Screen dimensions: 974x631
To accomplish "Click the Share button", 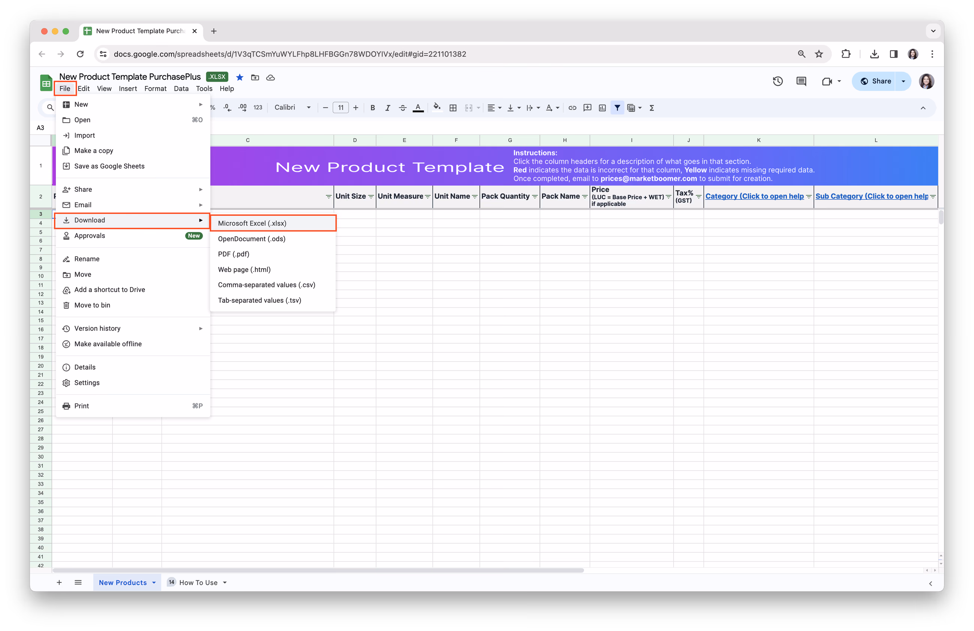I will point(875,81).
